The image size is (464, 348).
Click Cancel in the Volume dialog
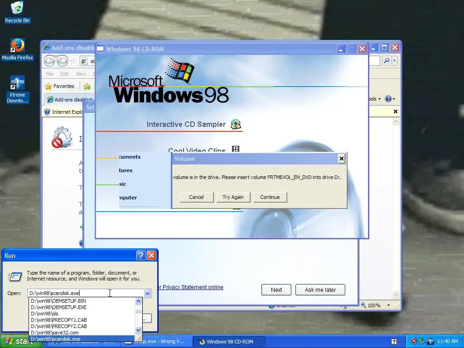(x=196, y=197)
